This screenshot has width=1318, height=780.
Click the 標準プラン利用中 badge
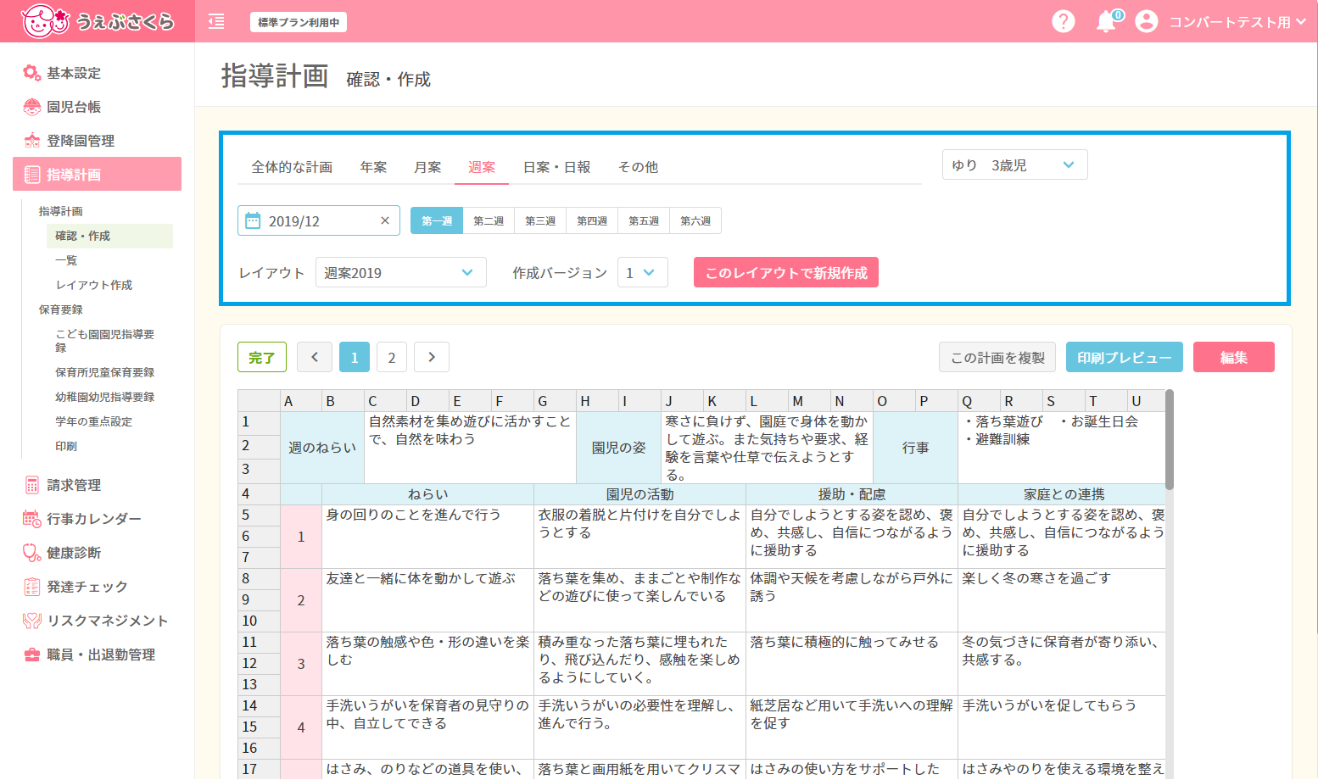[299, 22]
